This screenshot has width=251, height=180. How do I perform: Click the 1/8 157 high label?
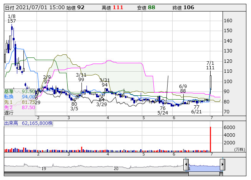pyautogui.click(x=12, y=18)
